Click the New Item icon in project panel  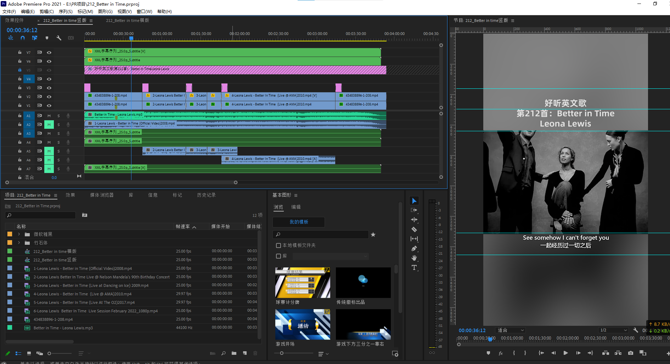(245, 353)
